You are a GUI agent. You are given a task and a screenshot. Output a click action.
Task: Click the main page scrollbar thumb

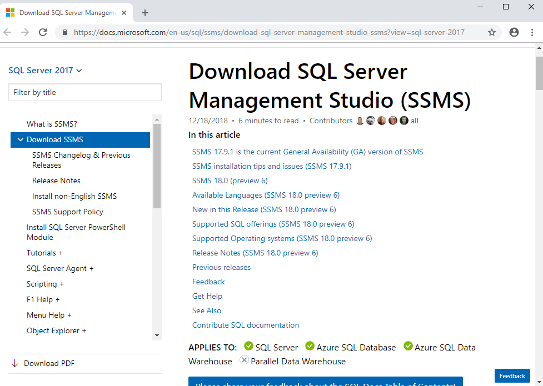tap(539, 73)
